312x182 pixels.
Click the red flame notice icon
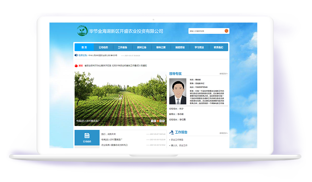[76, 65]
